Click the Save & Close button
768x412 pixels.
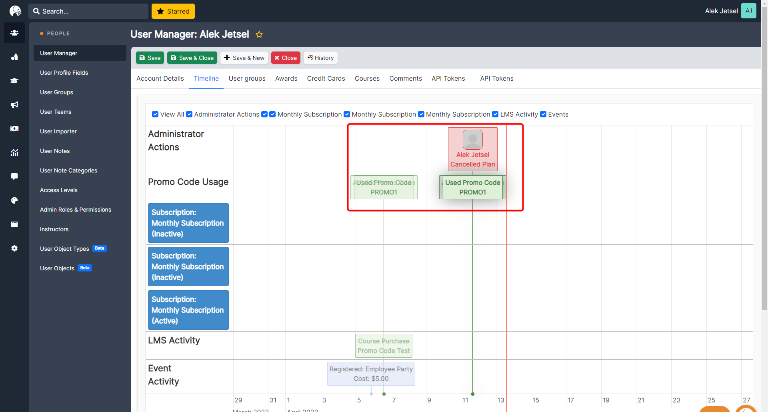tap(192, 58)
